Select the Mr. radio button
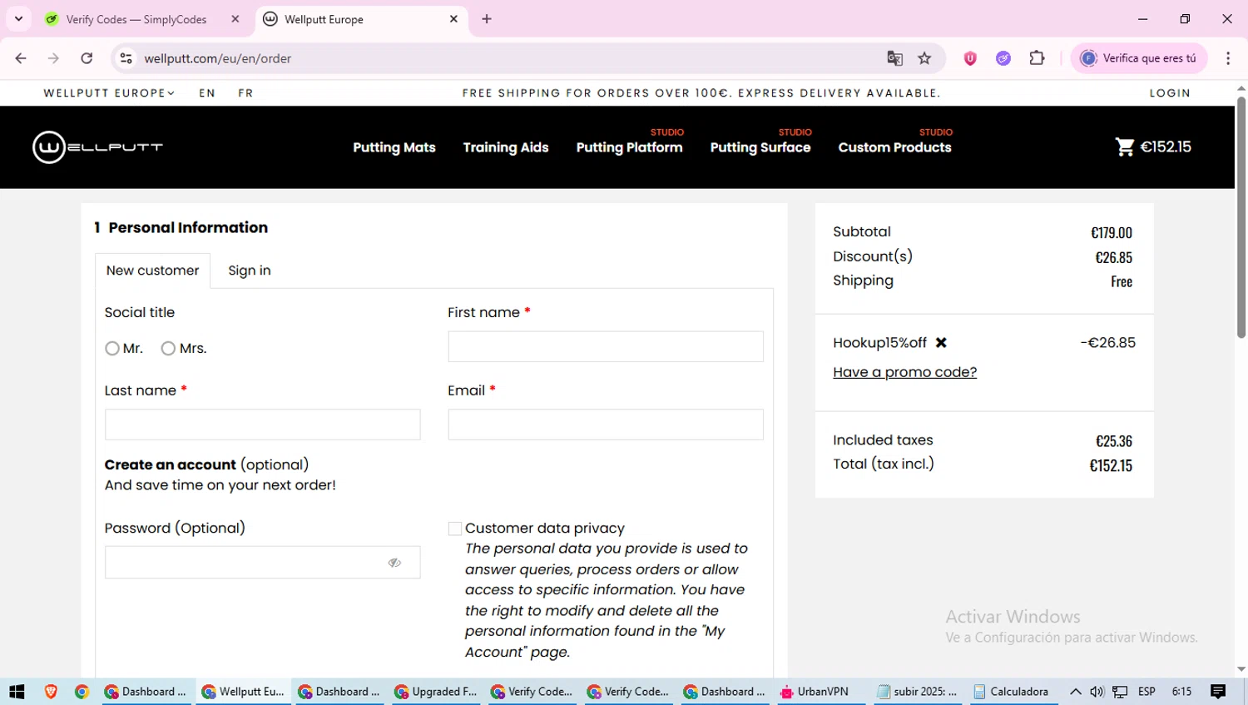The width and height of the screenshot is (1248, 705). (x=112, y=349)
